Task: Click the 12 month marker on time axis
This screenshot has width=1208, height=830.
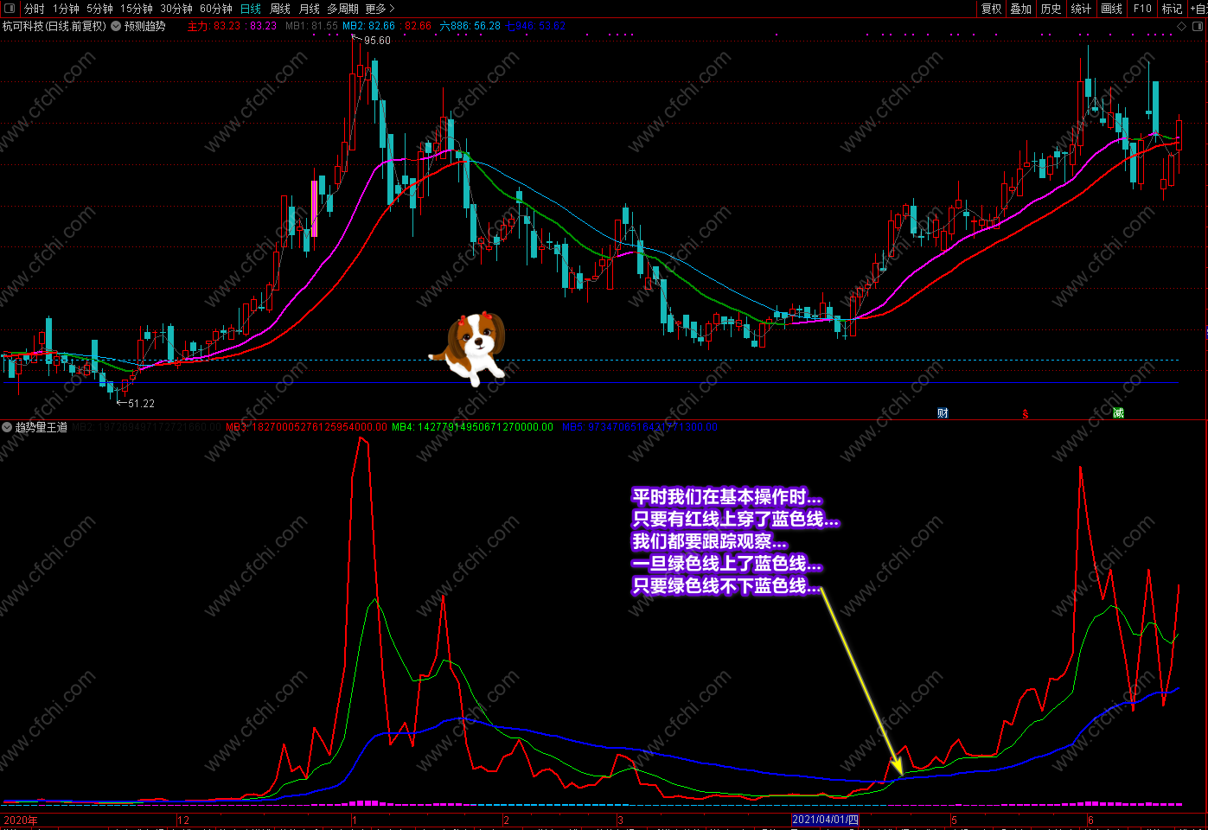Action: click(x=183, y=820)
